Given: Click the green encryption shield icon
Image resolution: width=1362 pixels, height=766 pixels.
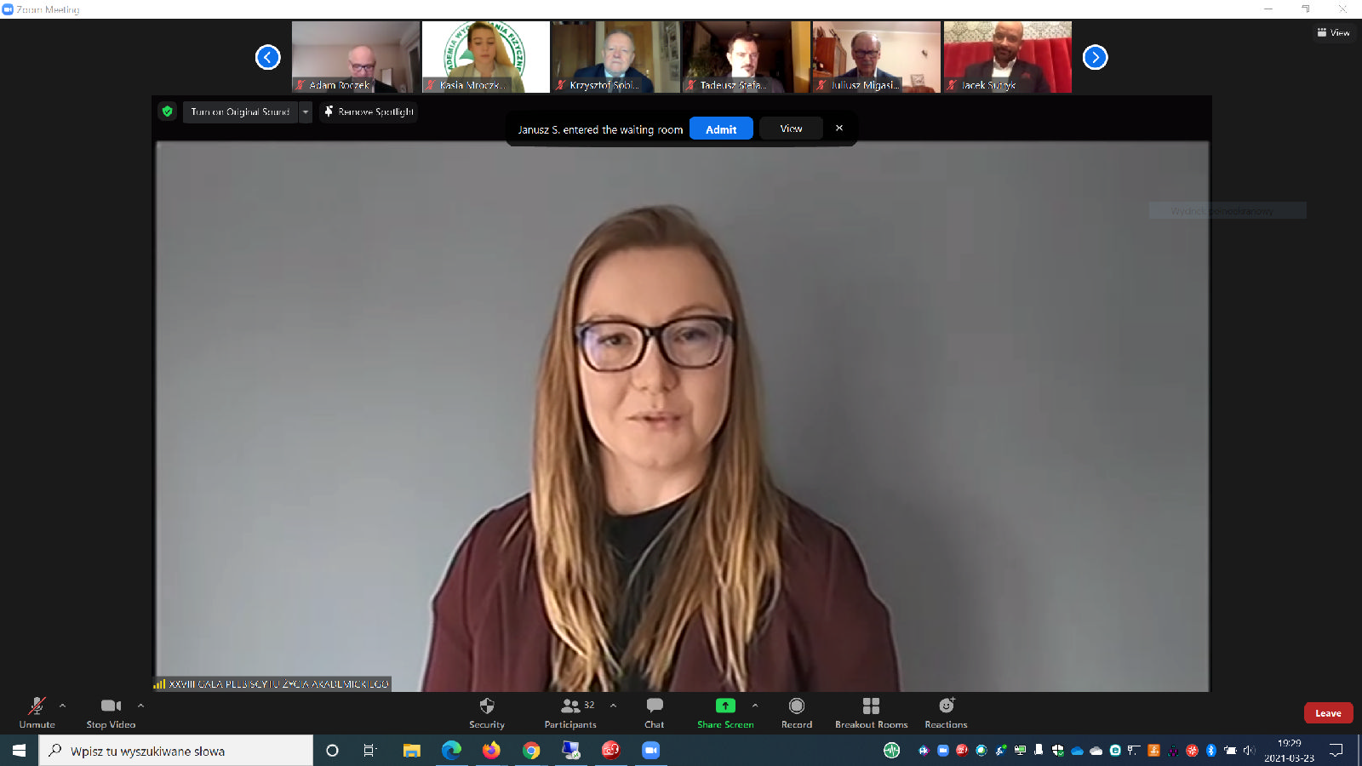Looking at the screenshot, I should tap(168, 111).
